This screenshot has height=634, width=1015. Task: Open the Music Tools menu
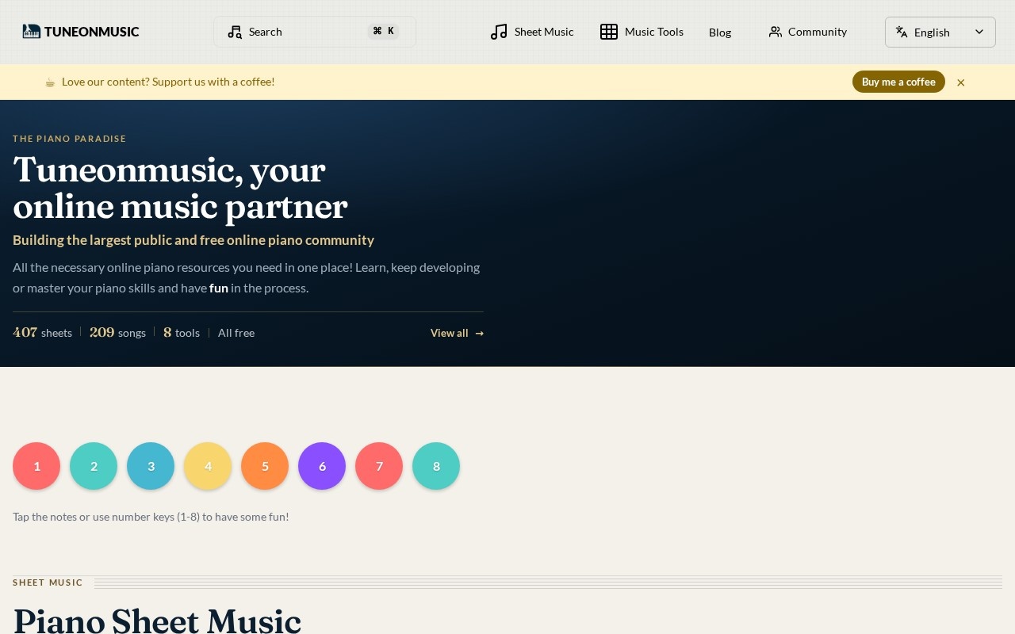[x=642, y=32]
